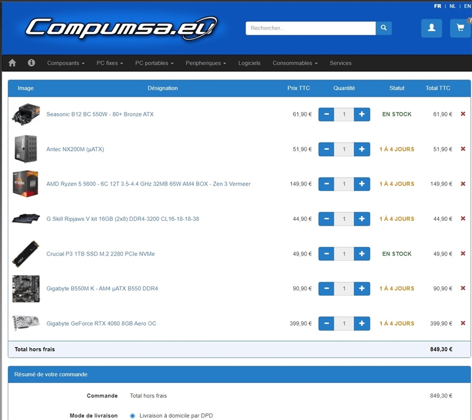
Task: Remove Antec NX200M from cart
Action: pyautogui.click(x=463, y=149)
